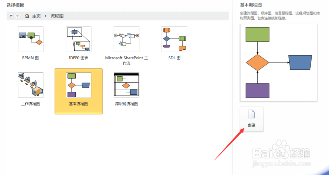This screenshot has width=329, height=175.
Task: Click the 基本流程图 preview image
Action: (x=278, y=63)
